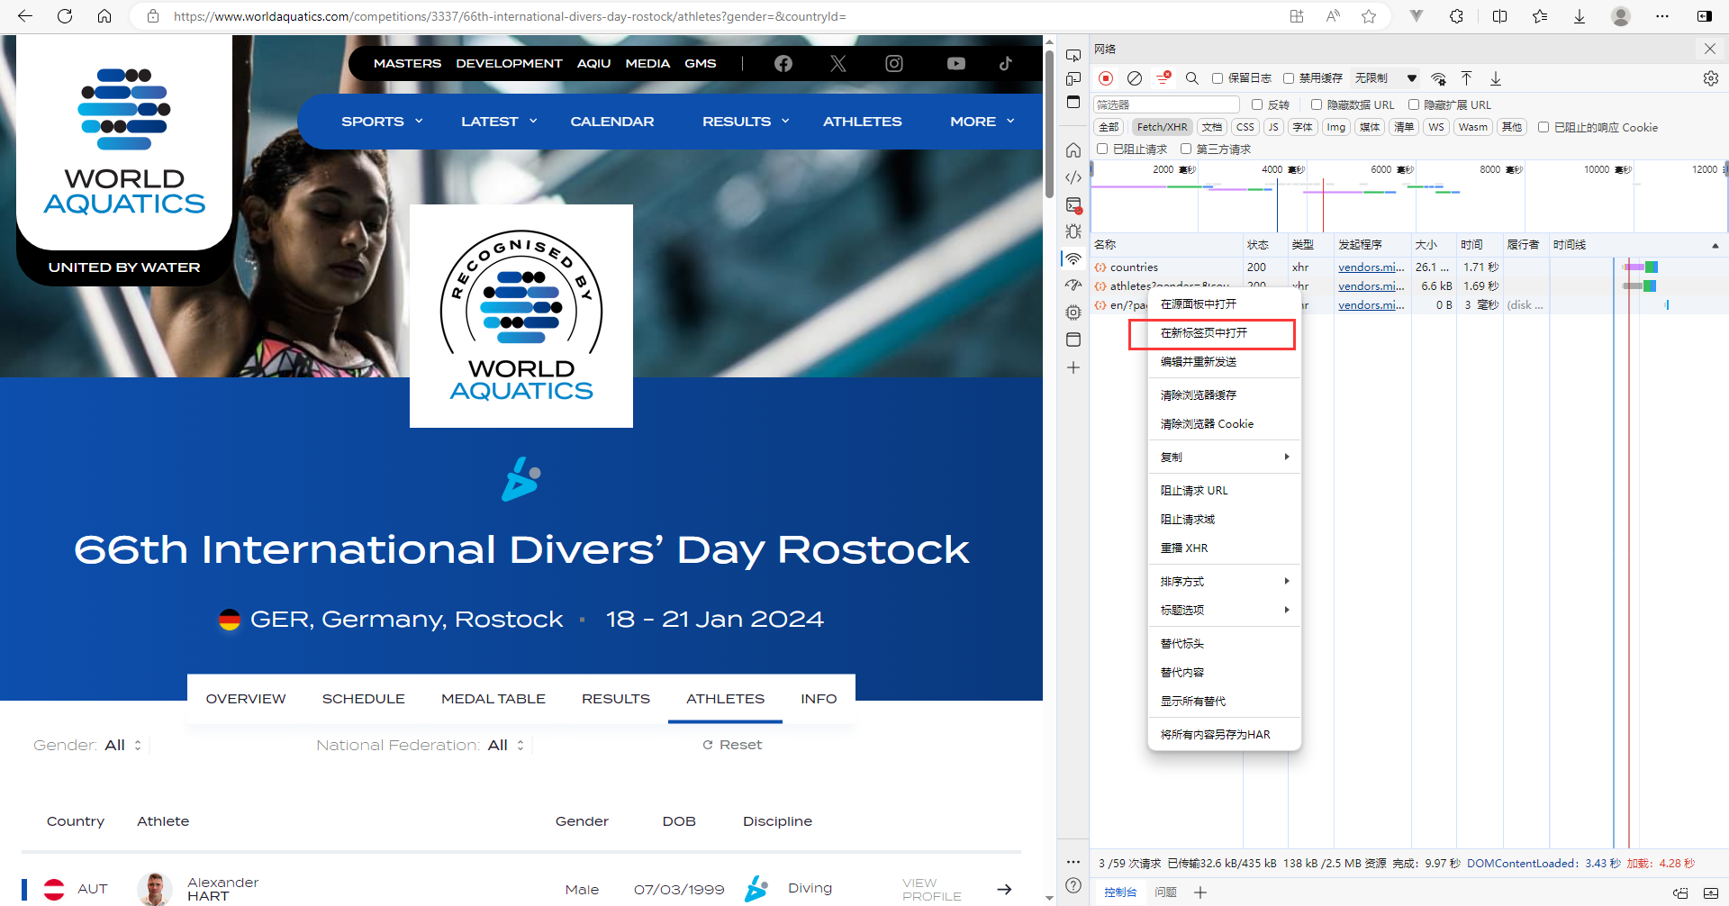1729x906 pixels.
Task: Open the YouTube icon in site header
Action: coord(955,63)
